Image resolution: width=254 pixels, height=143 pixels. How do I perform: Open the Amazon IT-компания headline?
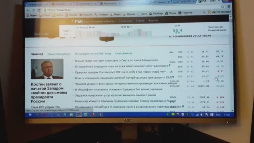click(128, 107)
